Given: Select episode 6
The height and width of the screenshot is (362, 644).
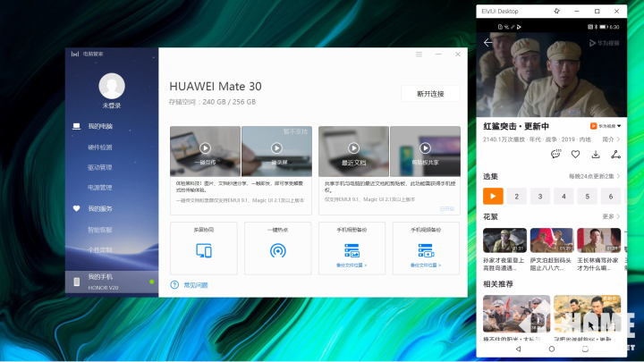Looking at the screenshot, I should [x=611, y=196].
